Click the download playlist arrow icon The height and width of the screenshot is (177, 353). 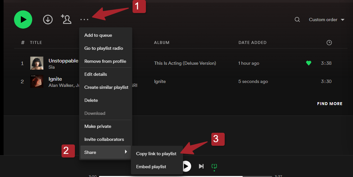coord(48,20)
